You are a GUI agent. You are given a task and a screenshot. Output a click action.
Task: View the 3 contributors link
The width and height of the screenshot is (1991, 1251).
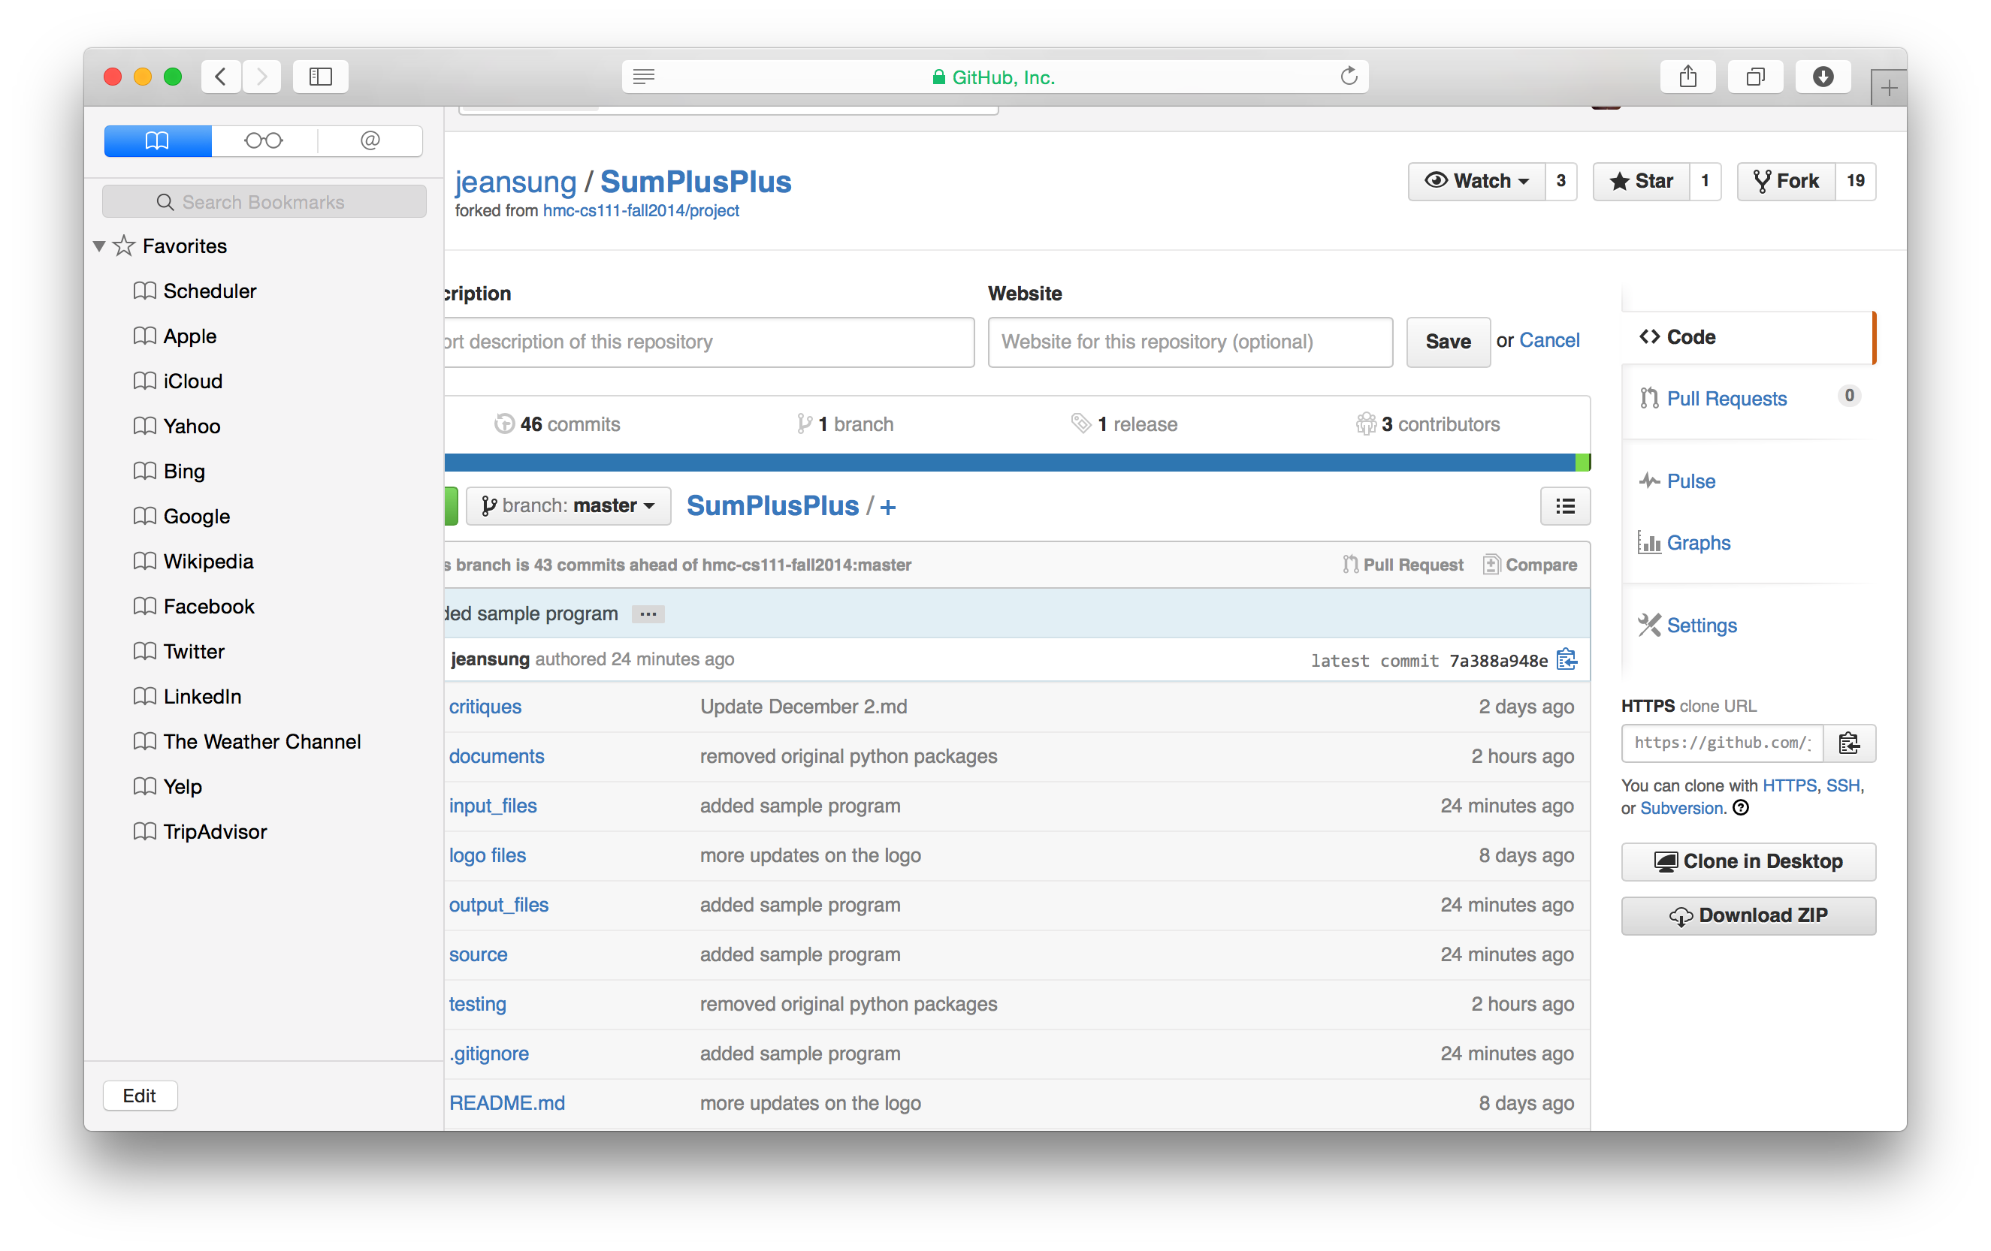click(1428, 424)
